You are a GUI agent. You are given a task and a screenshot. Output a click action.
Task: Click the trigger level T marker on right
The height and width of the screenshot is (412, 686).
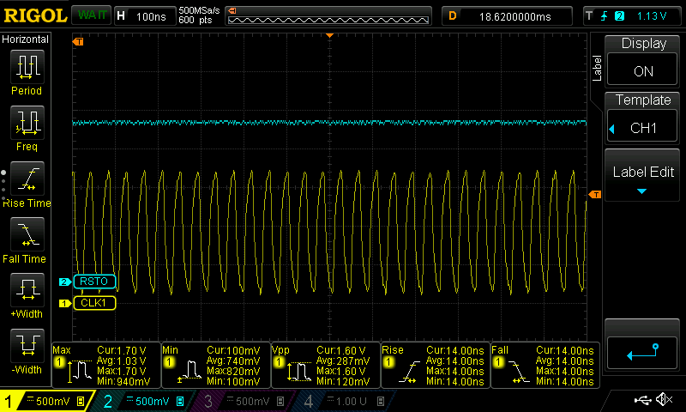tap(595, 194)
